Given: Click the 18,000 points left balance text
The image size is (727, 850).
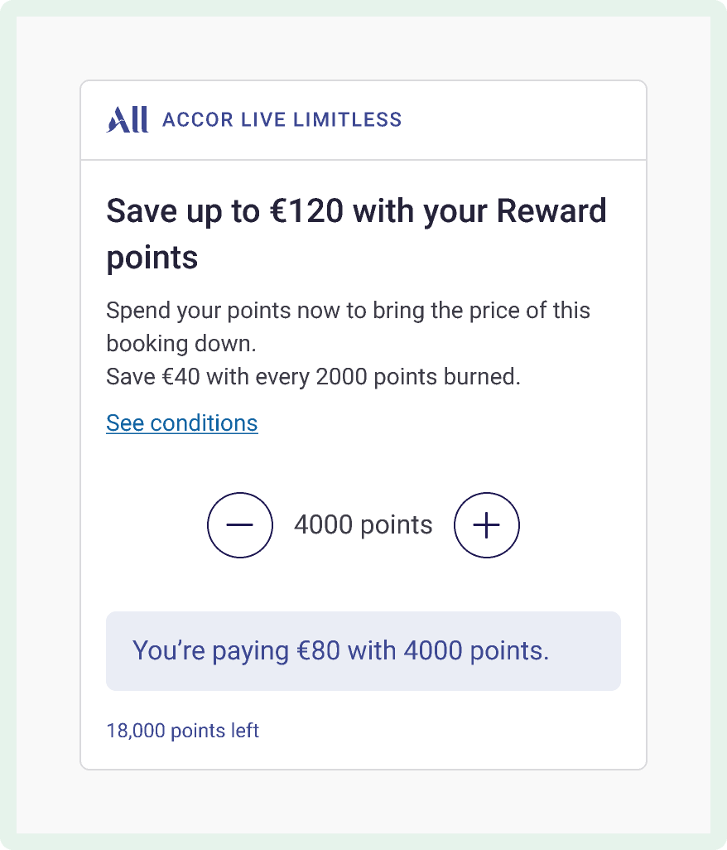Looking at the screenshot, I should pos(182,731).
